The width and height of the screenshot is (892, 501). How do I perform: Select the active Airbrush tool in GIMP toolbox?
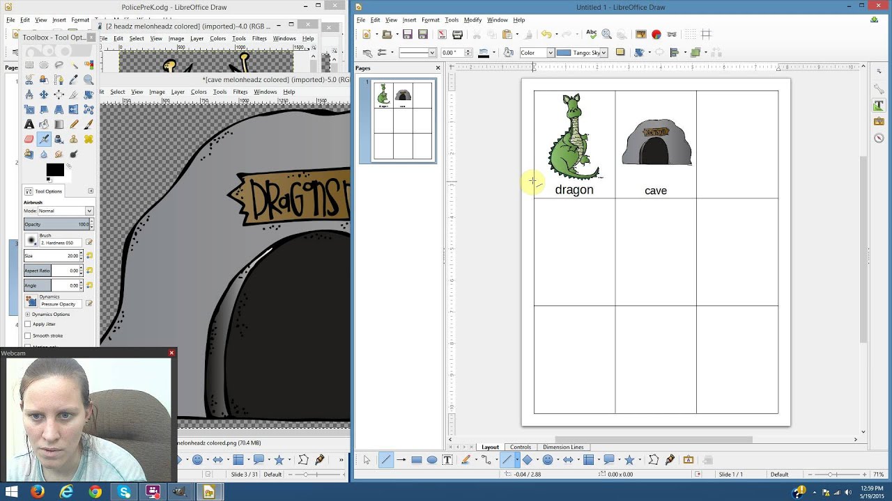pyautogui.click(x=44, y=139)
